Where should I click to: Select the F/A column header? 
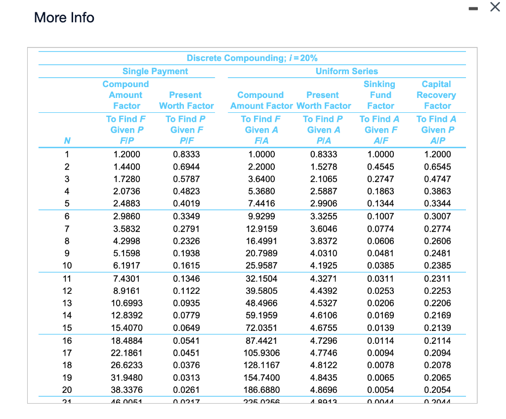pos(261,141)
